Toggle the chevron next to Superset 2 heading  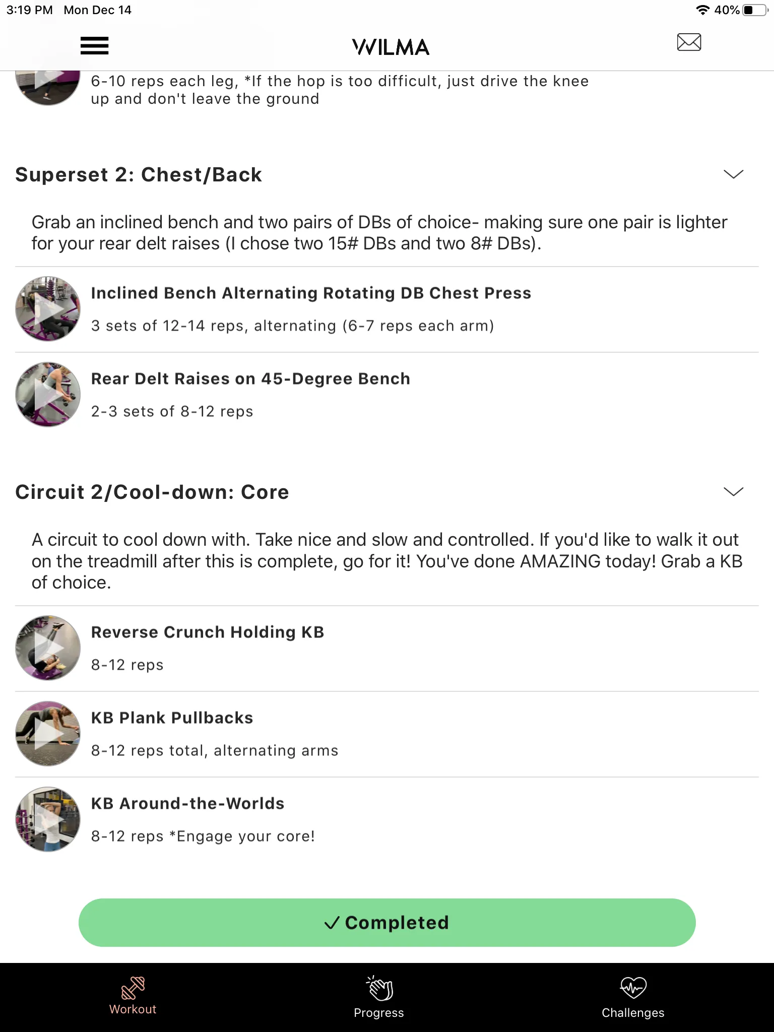coord(735,174)
